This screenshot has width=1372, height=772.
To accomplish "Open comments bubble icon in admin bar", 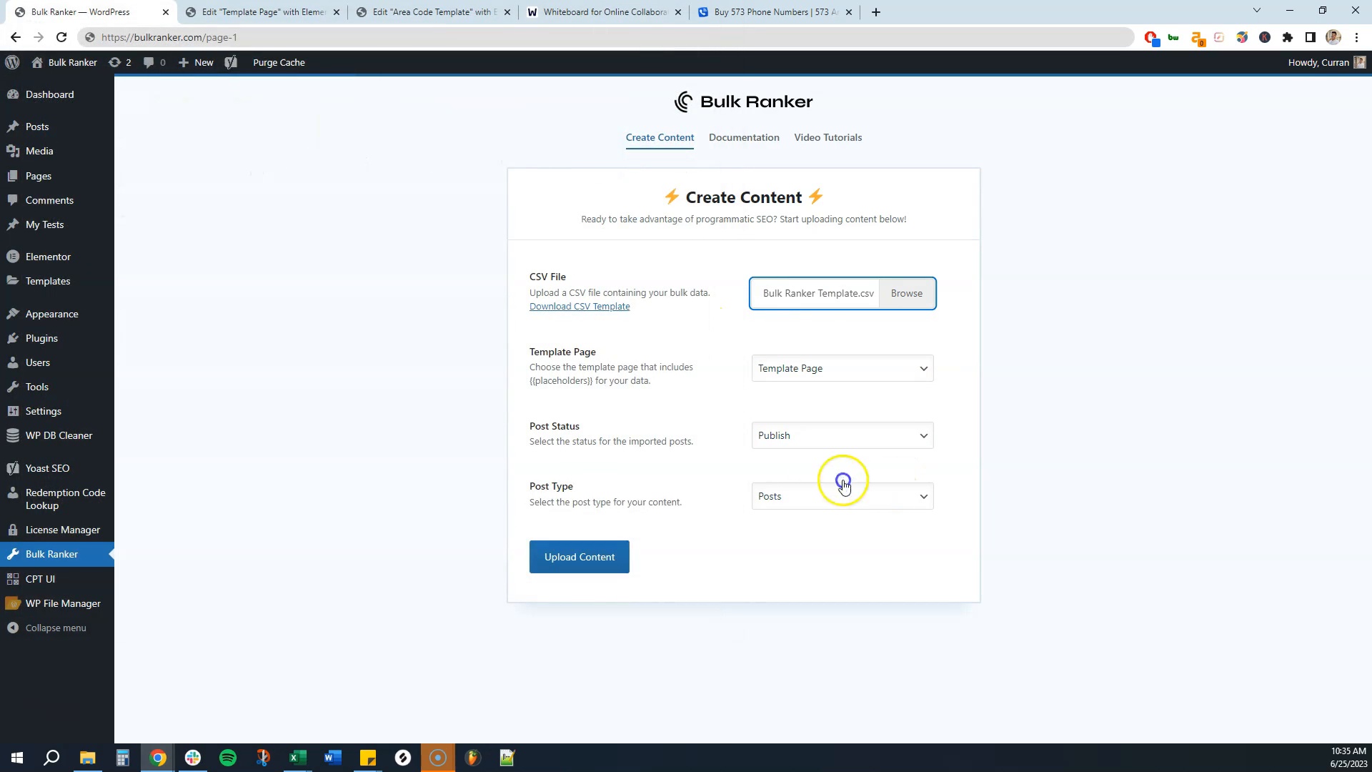I will (x=153, y=62).
